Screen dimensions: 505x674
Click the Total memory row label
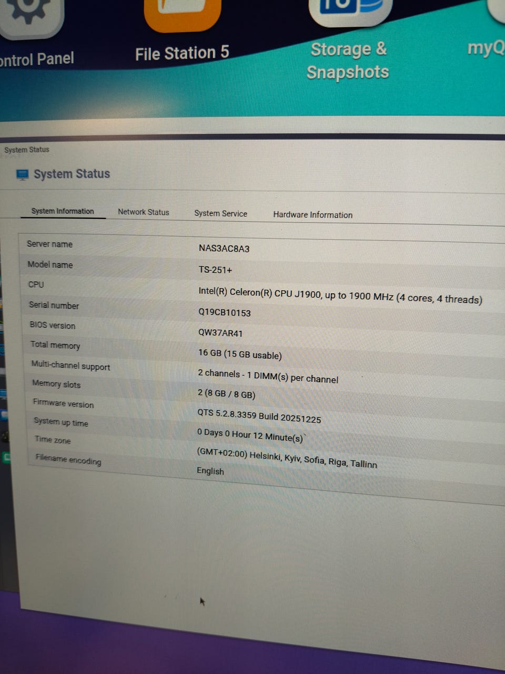coord(55,345)
